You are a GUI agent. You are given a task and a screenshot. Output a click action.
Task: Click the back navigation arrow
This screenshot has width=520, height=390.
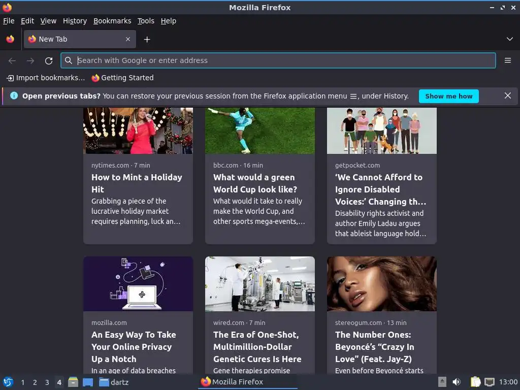click(x=12, y=61)
